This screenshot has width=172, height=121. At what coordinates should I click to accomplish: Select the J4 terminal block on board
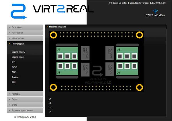[x=127, y=69]
